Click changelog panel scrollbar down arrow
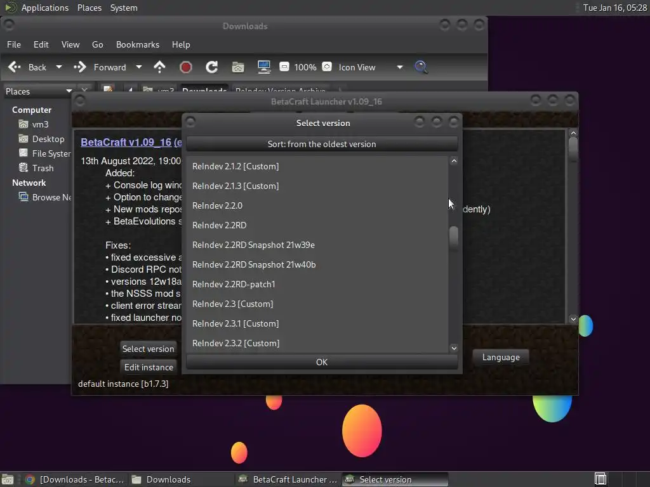650x487 pixels. pyautogui.click(x=573, y=319)
